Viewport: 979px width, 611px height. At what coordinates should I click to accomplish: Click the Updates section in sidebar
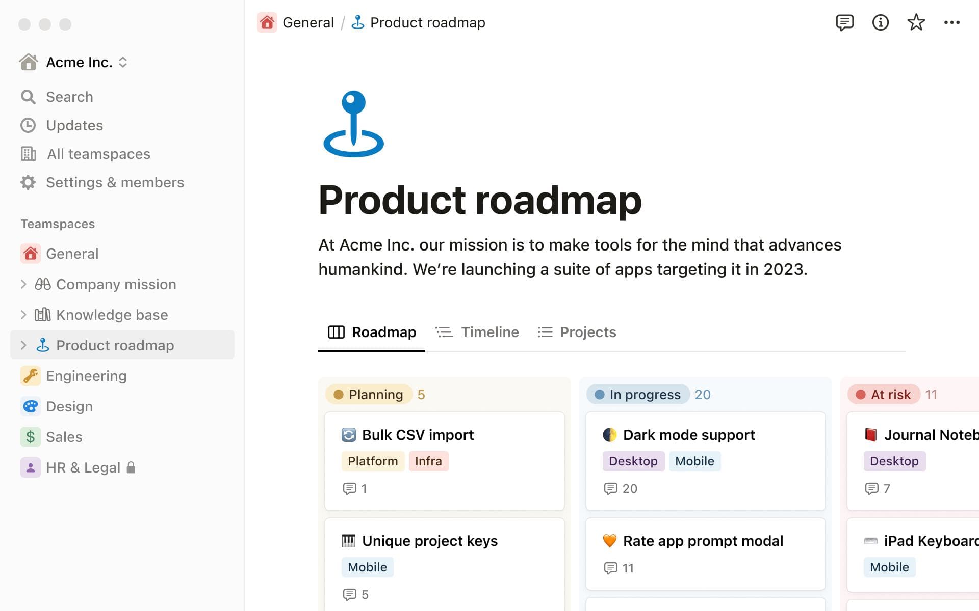[74, 125]
